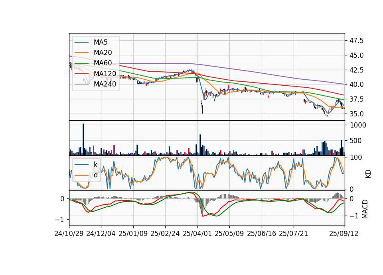Click the red MA120 legend line sample
The height and width of the screenshot is (275, 383).
81,74
